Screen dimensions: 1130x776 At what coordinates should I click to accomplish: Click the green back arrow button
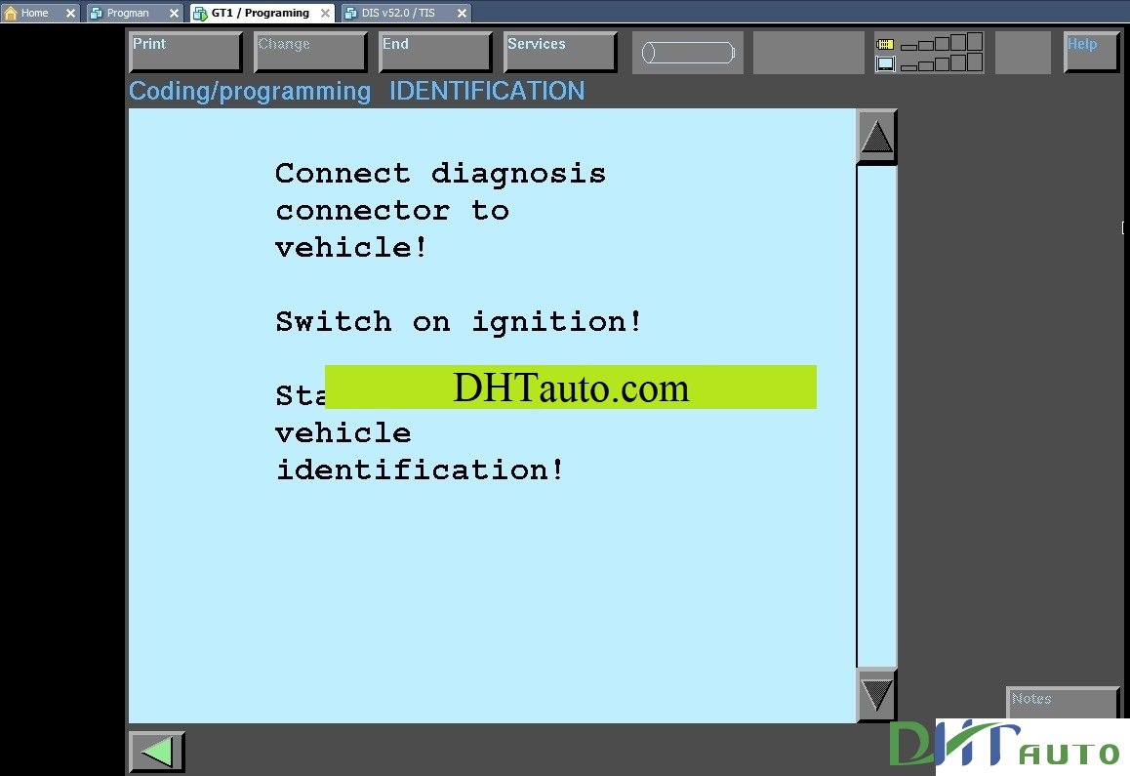point(156,753)
